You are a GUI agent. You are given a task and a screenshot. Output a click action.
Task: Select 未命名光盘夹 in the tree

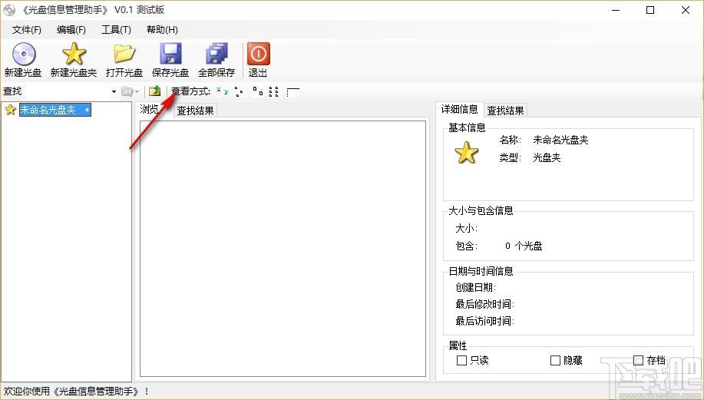(55, 110)
